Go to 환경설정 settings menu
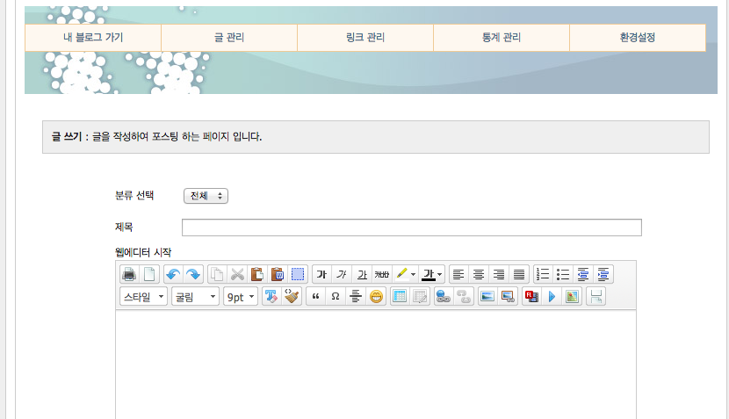Image resolution: width=729 pixels, height=419 pixels. point(637,38)
